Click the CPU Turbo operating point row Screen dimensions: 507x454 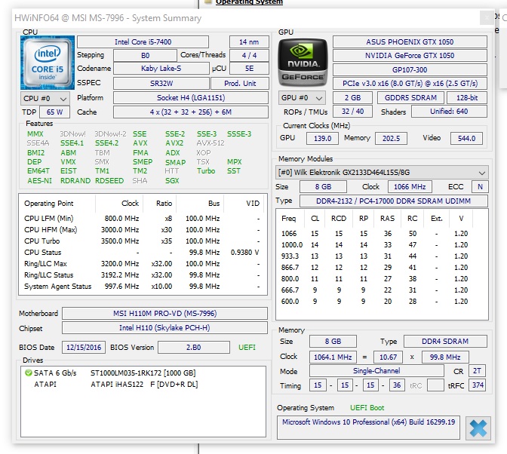coord(143,241)
